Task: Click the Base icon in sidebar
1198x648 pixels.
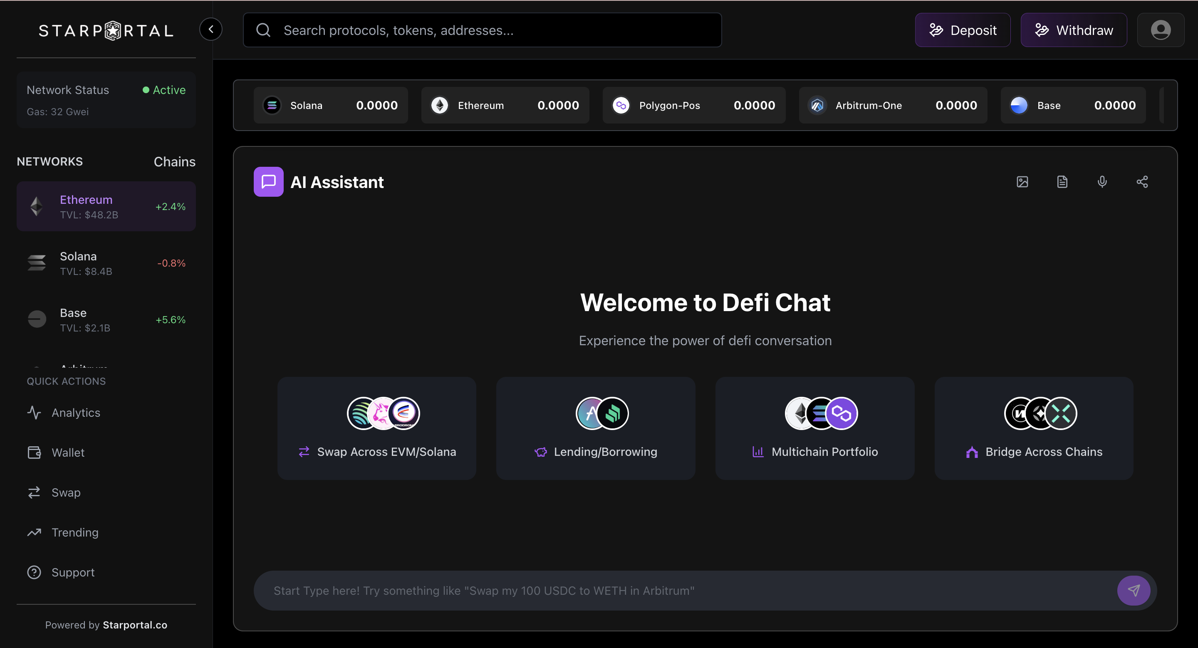Action: [x=37, y=319]
